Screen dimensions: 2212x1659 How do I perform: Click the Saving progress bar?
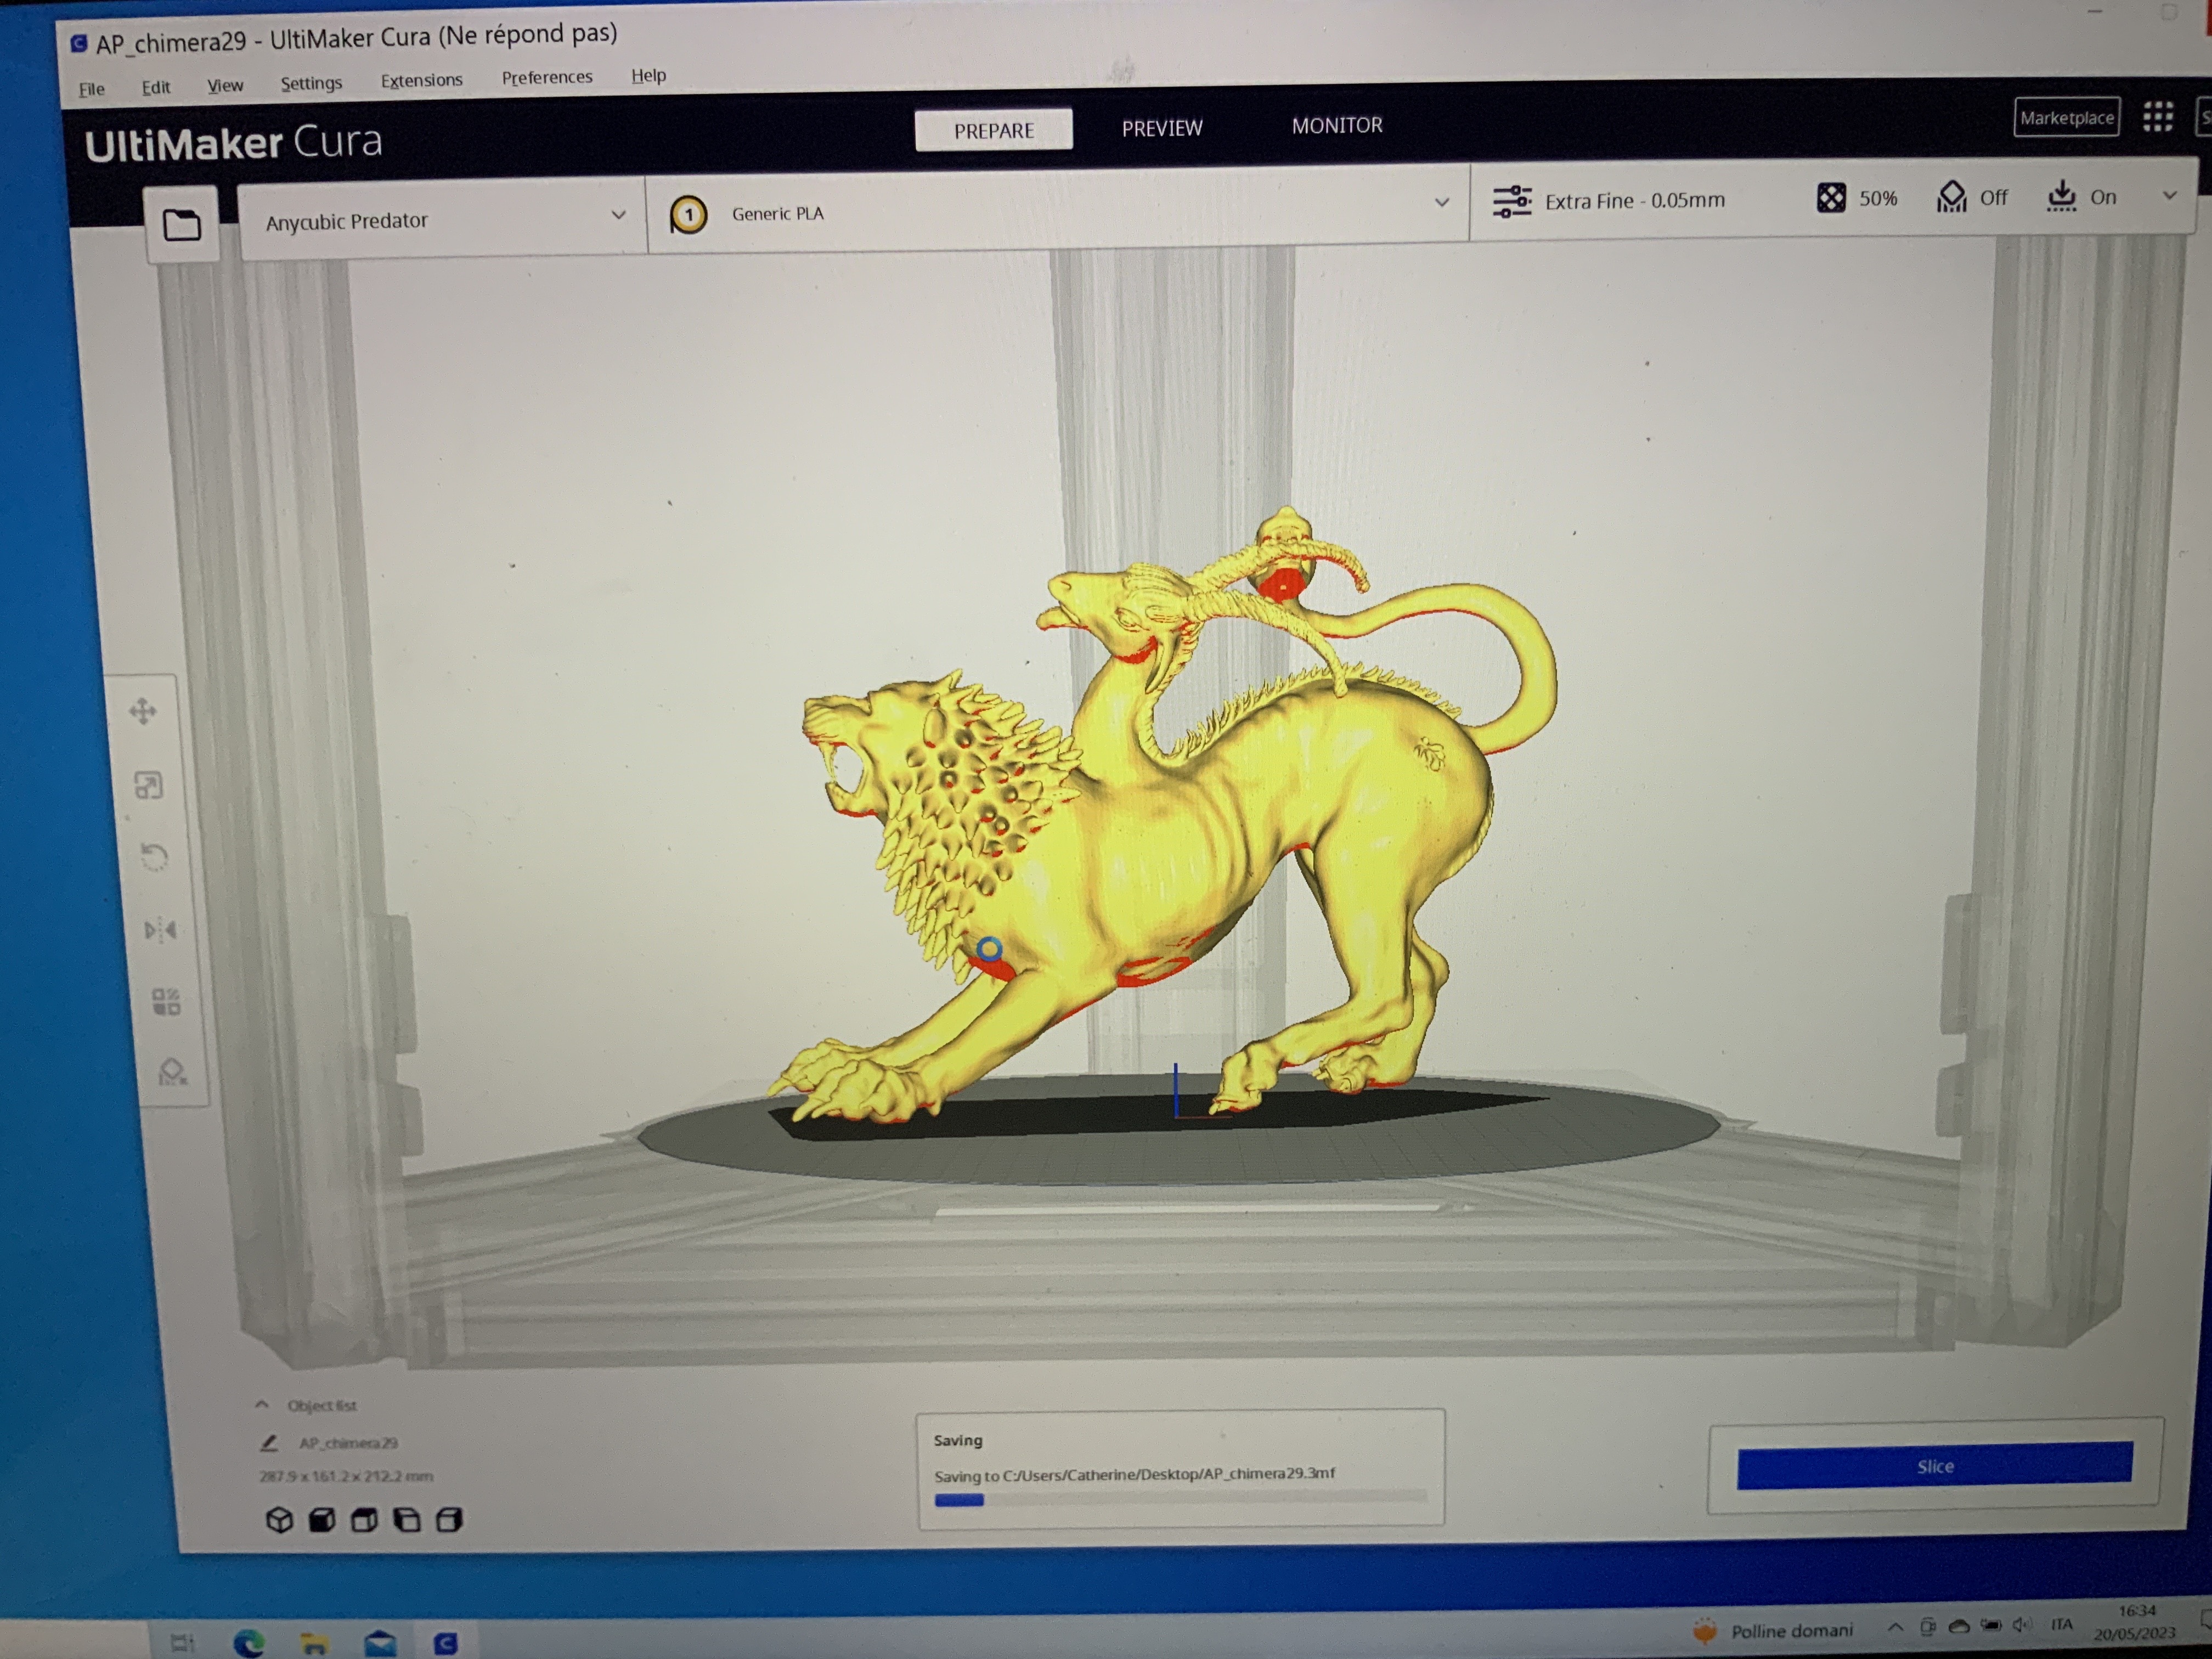coord(1180,1499)
